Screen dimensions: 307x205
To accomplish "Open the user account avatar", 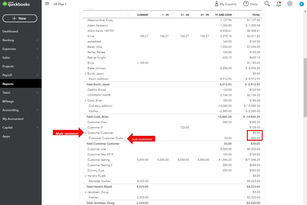I will click(x=301, y=4).
